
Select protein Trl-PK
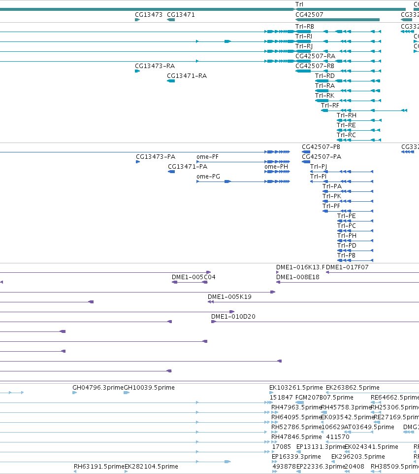pos(348,201)
